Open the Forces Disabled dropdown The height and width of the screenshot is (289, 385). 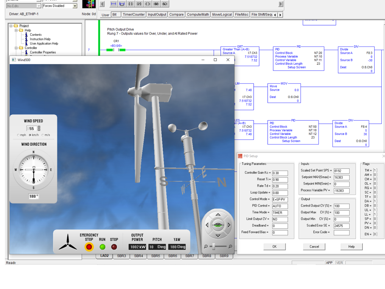[x=76, y=6]
